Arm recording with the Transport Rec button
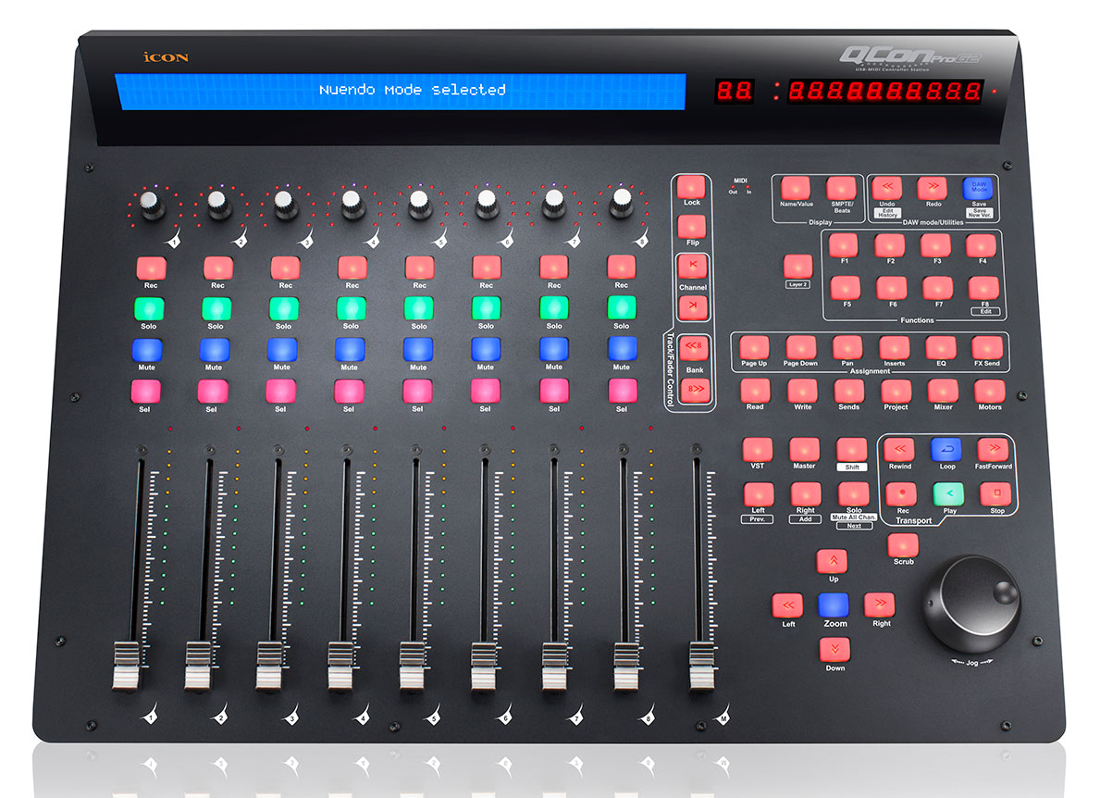1100x798 pixels. pyautogui.click(x=901, y=493)
